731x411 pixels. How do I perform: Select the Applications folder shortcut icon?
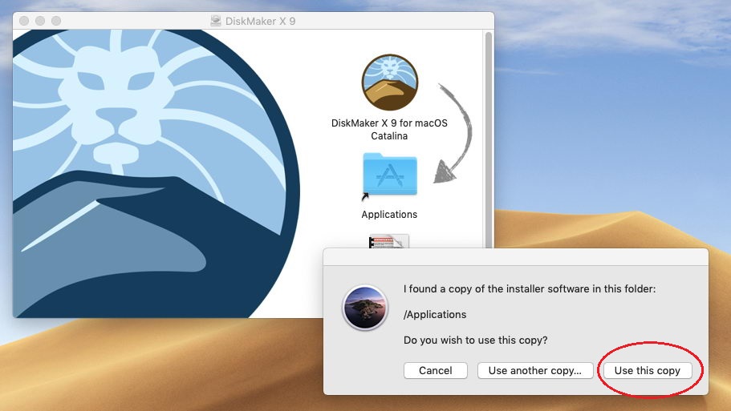pyautogui.click(x=390, y=175)
